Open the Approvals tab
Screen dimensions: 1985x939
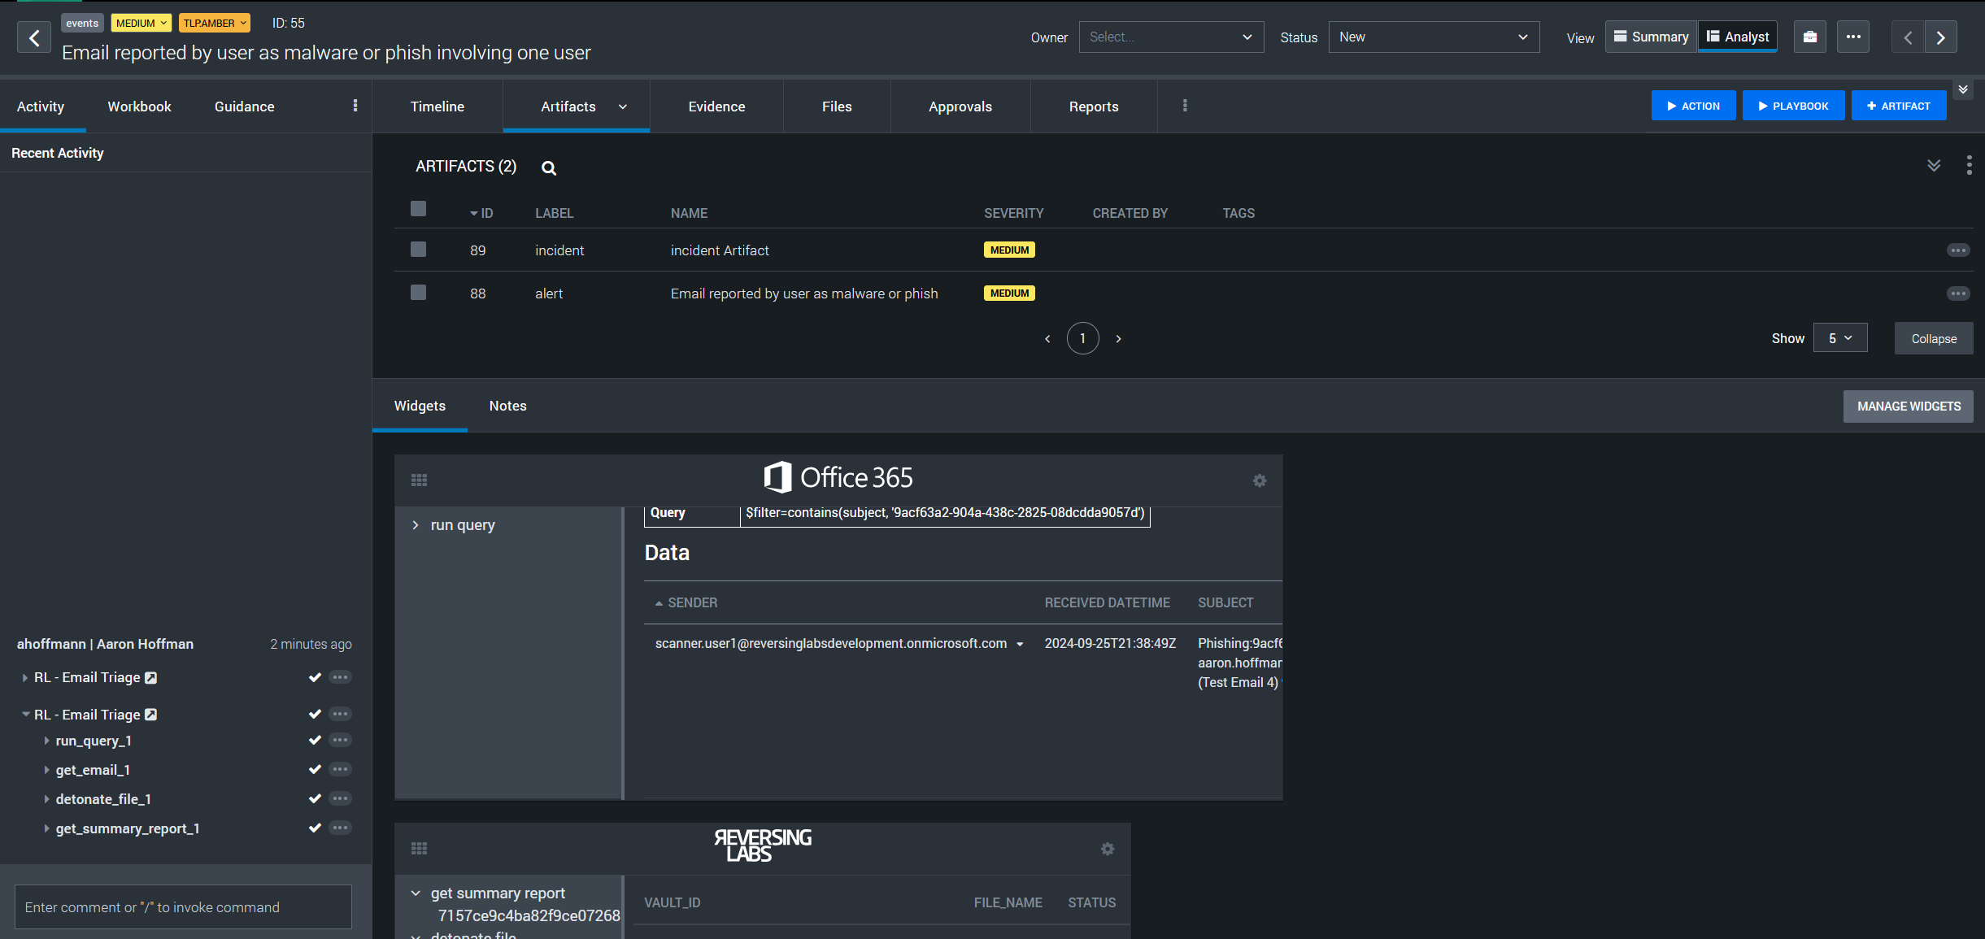960,107
